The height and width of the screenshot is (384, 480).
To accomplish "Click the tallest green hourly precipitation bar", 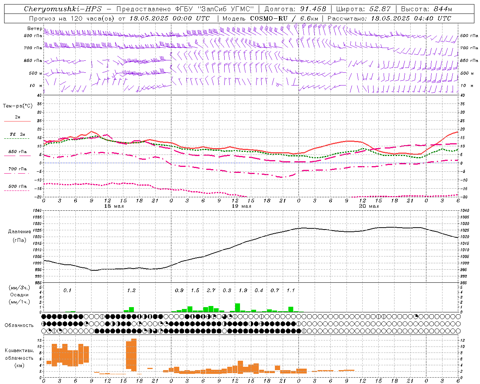I will click(x=237, y=308).
